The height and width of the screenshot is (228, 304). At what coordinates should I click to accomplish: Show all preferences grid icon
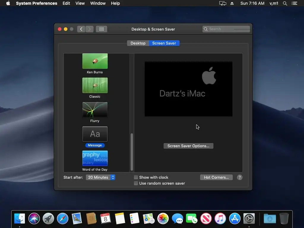[102, 29]
